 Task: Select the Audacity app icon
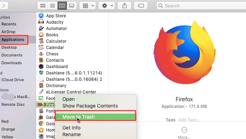click(41, 22)
